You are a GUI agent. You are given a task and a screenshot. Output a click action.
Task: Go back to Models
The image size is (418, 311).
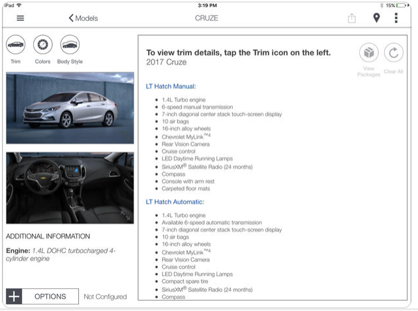point(83,18)
